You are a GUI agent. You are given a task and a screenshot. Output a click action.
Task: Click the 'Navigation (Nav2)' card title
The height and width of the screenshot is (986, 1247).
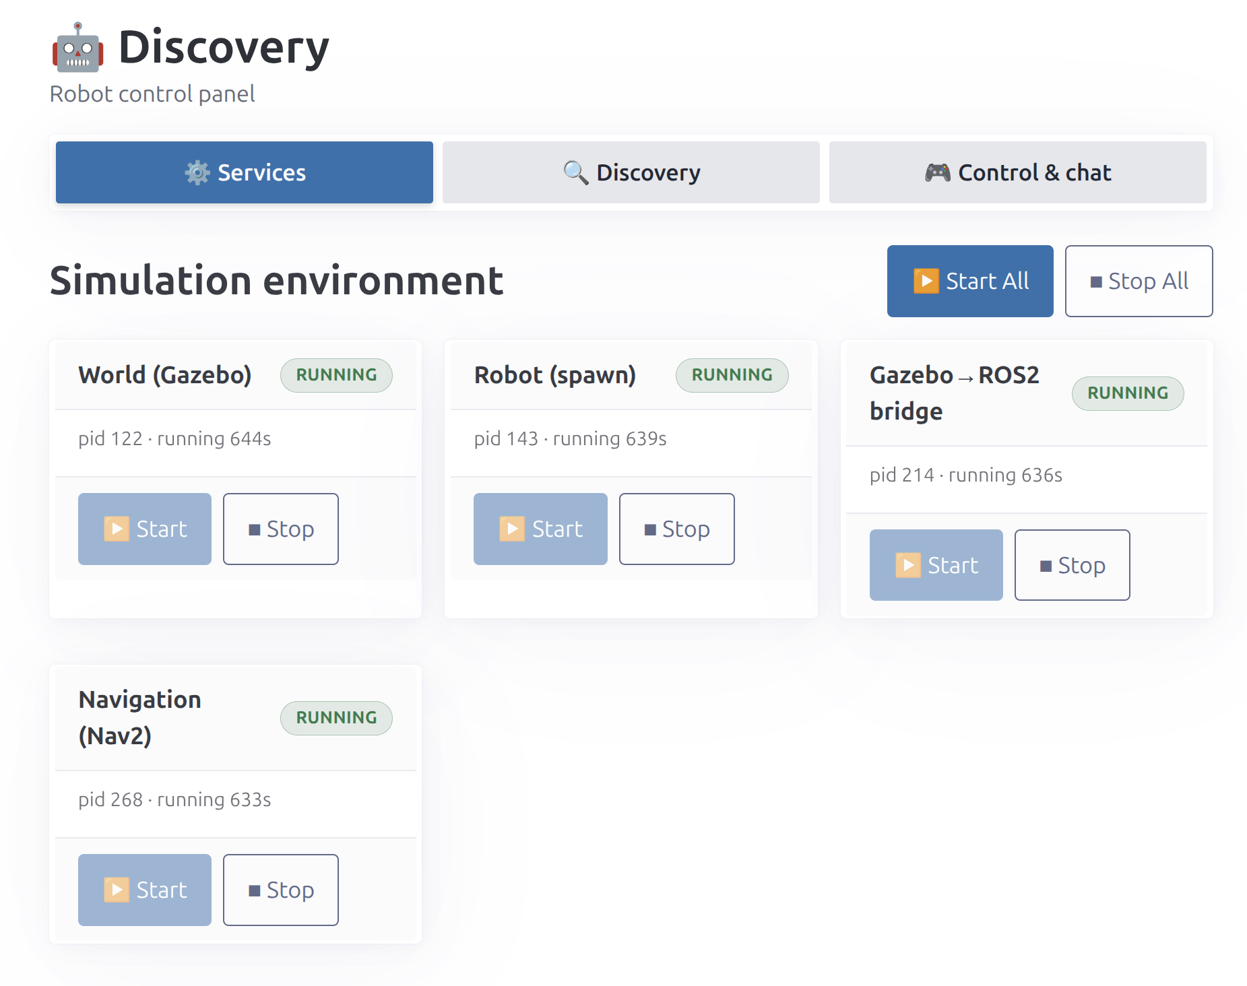click(x=140, y=718)
